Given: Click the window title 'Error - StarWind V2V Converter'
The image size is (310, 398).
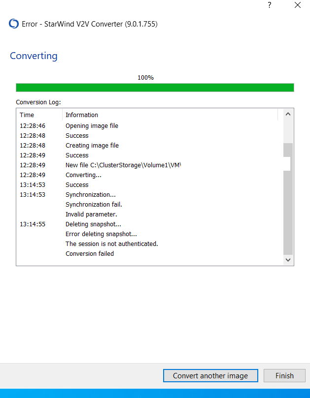Looking at the screenshot, I should (x=90, y=24).
